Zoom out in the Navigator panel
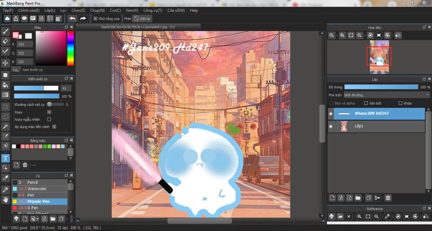The height and width of the screenshot is (231, 432). tap(359, 35)
